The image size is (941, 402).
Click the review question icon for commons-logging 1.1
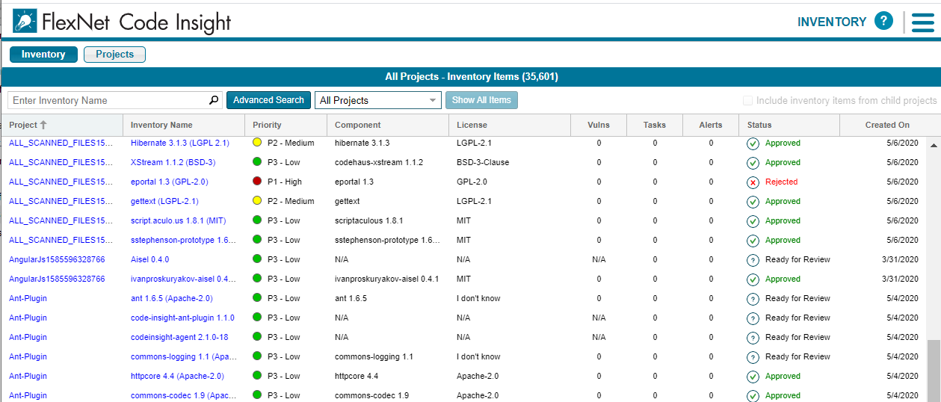[x=753, y=357]
